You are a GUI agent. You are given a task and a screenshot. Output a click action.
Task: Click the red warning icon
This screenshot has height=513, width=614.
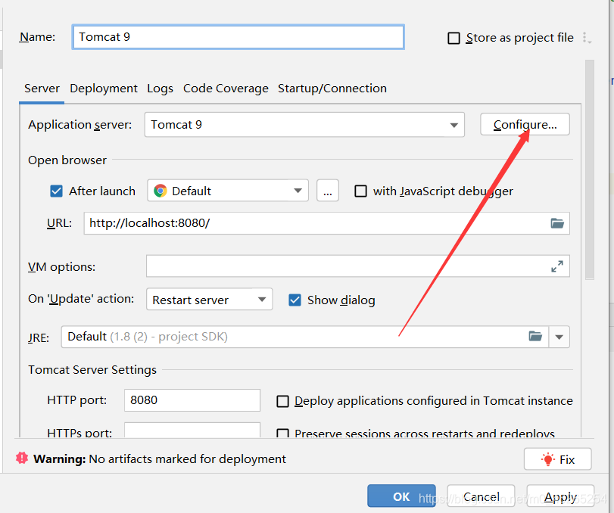click(22, 459)
